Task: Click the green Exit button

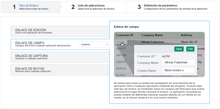Action: (x=190, y=49)
